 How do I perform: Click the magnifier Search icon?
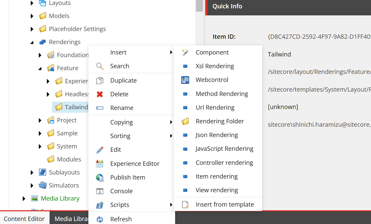click(100, 66)
